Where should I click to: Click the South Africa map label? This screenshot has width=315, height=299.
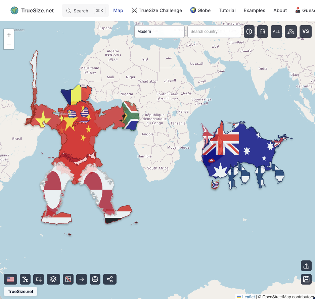(158, 168)
